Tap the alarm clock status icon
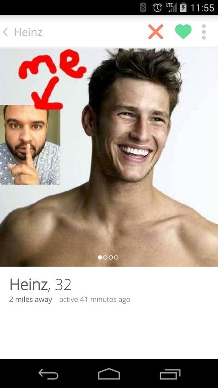The width and height of the screenshot is (218, 388). pyautogui.click(x=157, y=8)
